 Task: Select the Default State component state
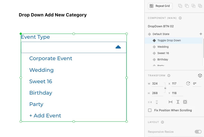[161, 34]
